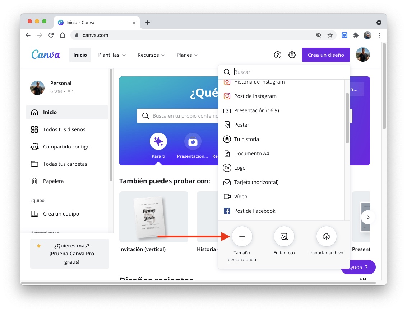
Task: Choose Post de Instagram from list
Action: click(255, 96)
